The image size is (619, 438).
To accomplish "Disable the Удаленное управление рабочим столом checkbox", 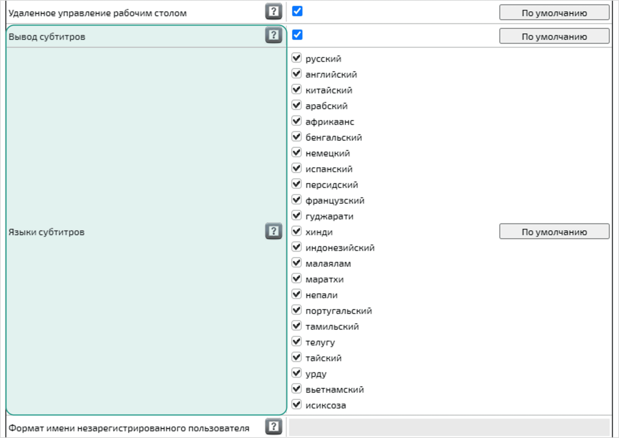I will (x=298, y=11).
